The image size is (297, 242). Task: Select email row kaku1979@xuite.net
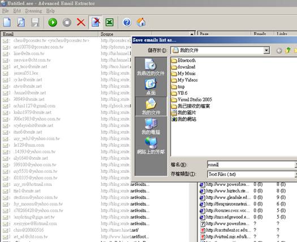click(32, 112)
